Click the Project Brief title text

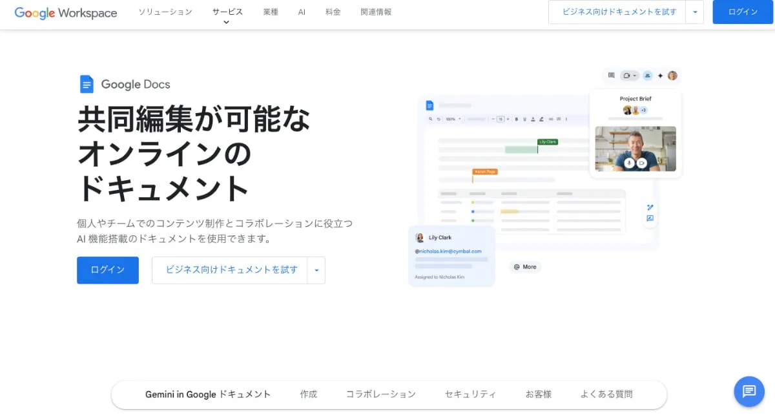pyautogui.click(x=635, y=99)
